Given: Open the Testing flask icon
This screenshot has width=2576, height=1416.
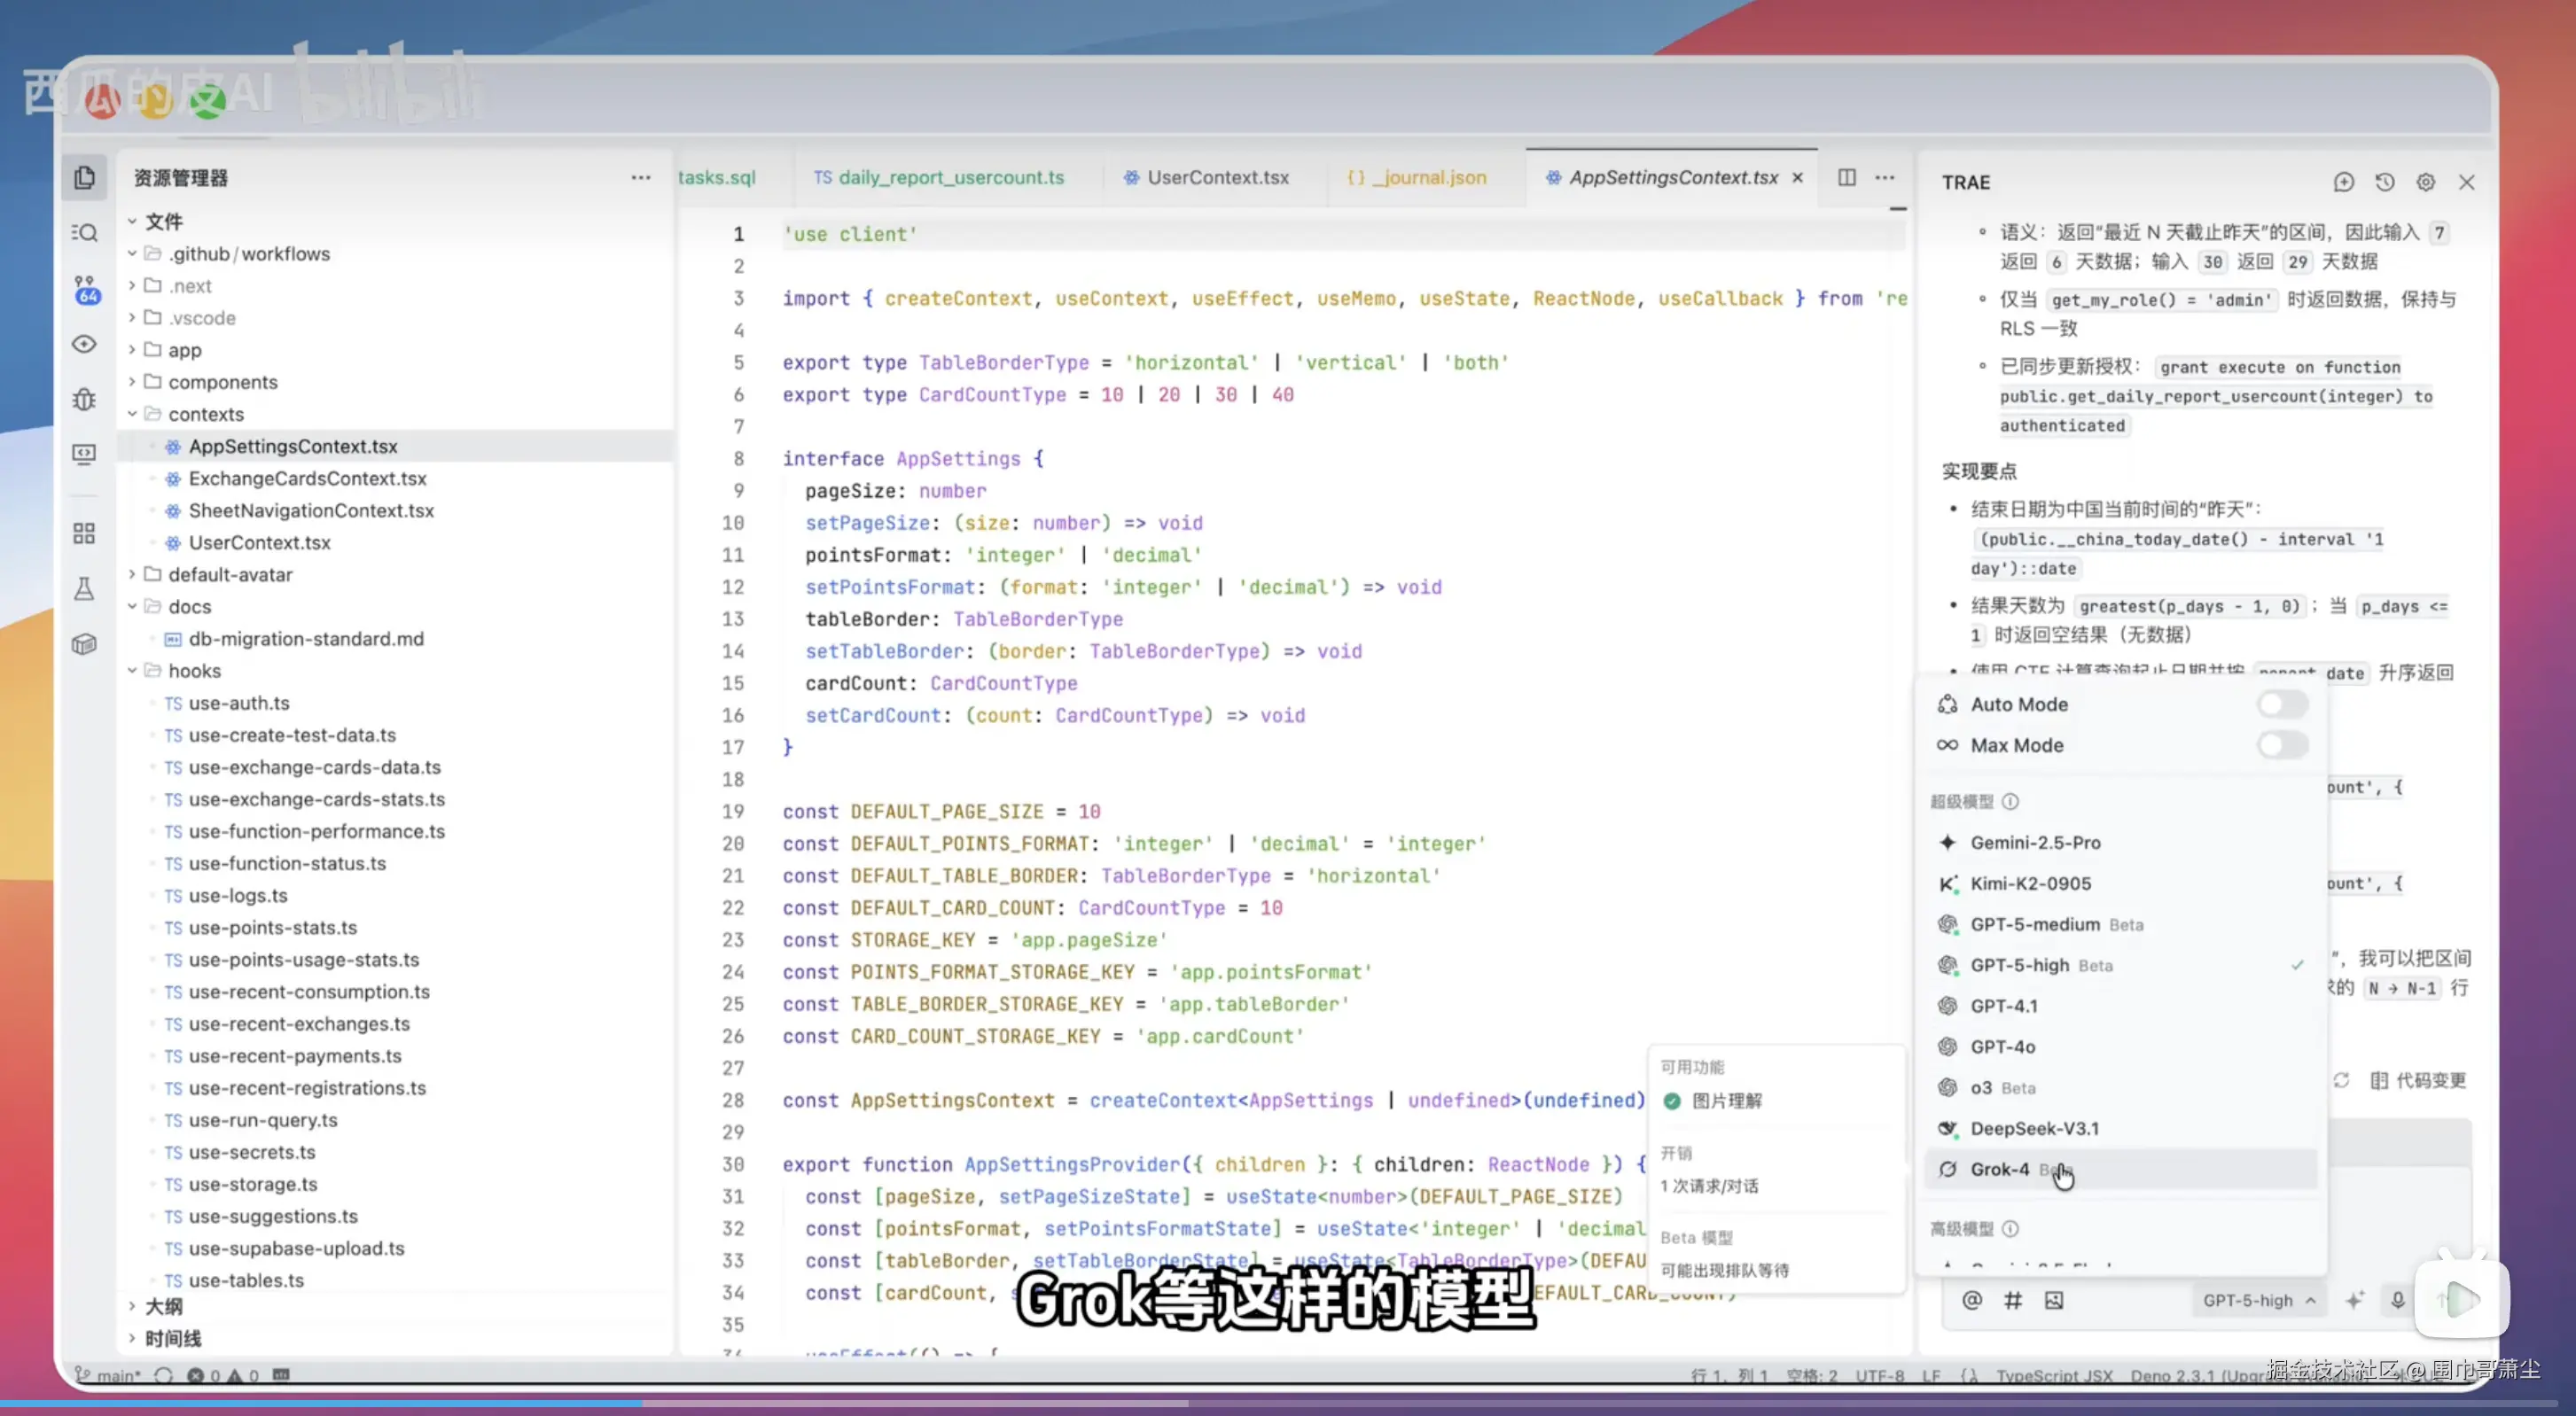Looking at the screenshot, I should pyautogui.click(x=84, y=588).
